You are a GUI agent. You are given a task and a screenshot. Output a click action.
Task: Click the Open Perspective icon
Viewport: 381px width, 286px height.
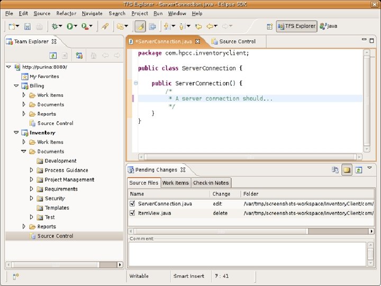pyautogui.click(x=270, y=26)
